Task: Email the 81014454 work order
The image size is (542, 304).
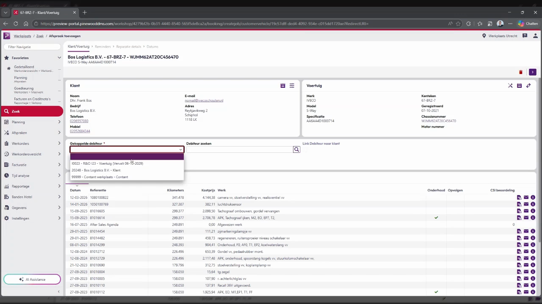Action: click(526, 231)
